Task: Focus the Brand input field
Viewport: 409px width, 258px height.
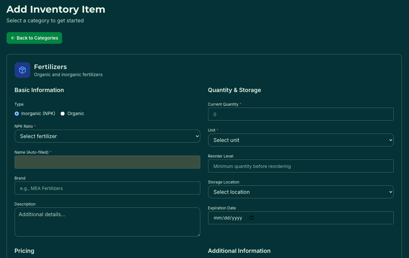Action: pos(107,188)
